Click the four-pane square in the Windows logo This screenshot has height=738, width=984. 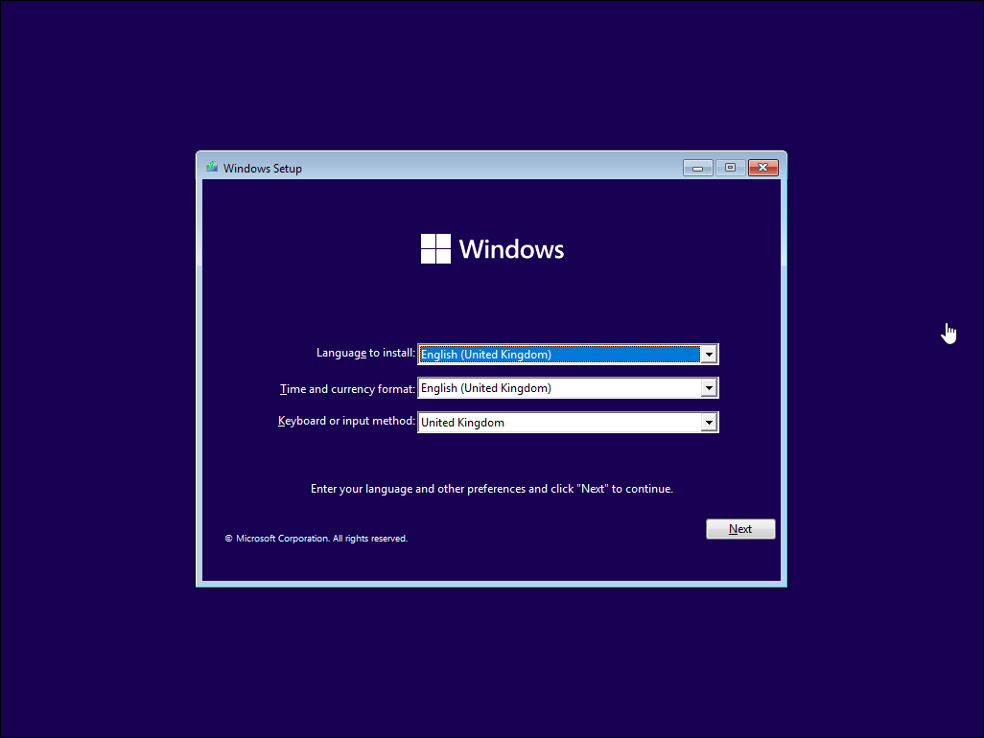coord(434,248)
